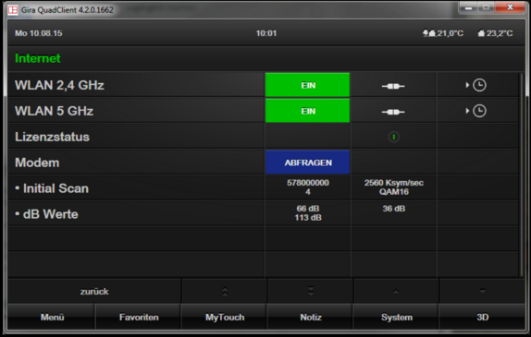
Task: Click the Gira QuadClient title bar app icon
Action: coord(13,10)
